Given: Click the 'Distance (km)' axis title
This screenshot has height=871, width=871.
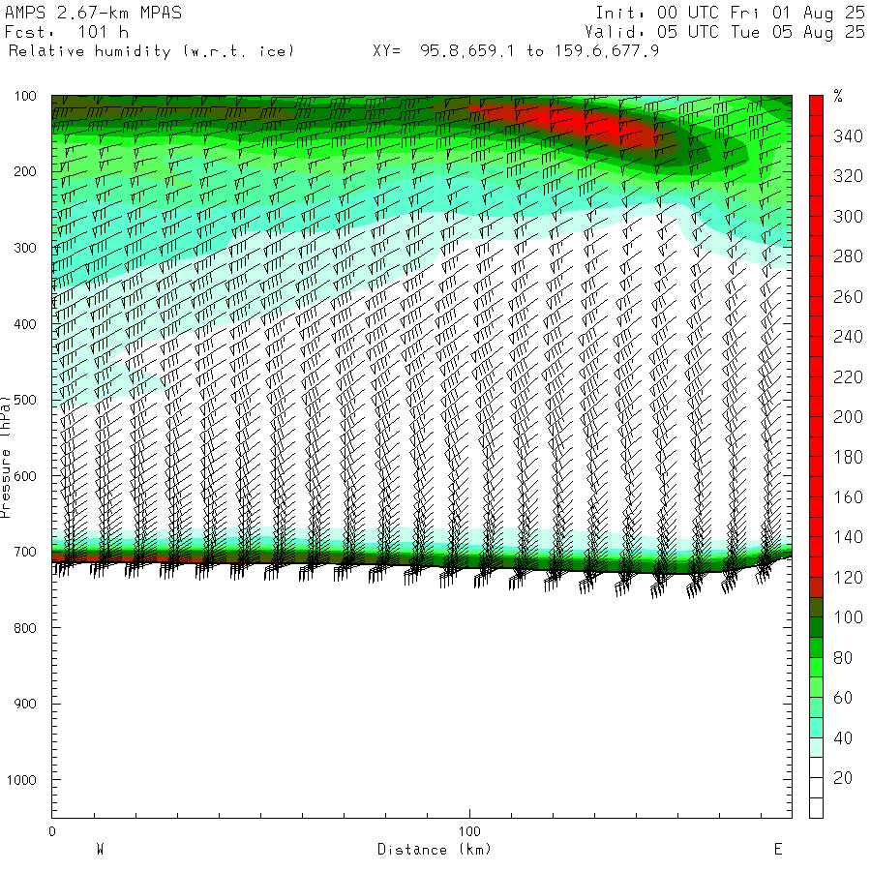Looking at the screenshot, I should 435,850.
